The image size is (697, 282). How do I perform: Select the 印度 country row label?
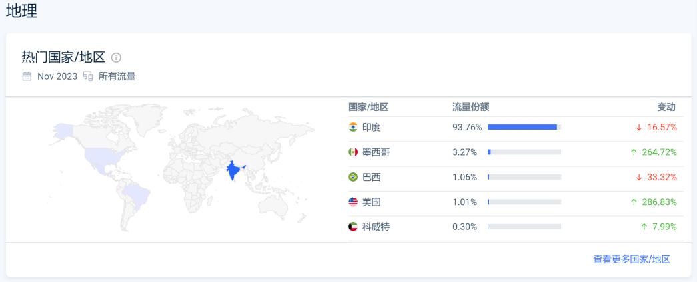tap(372, 127)
